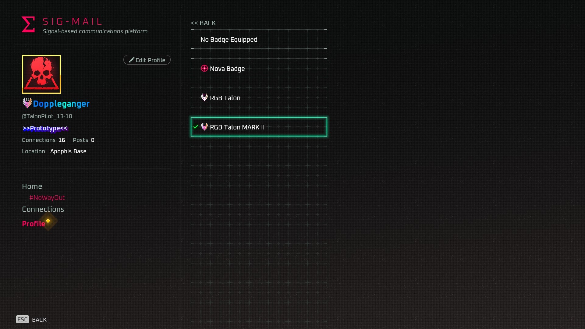The width and height of the screenshot is (585, 329).
Task: Equip the Nova Badge
Action: click(258, 68)
